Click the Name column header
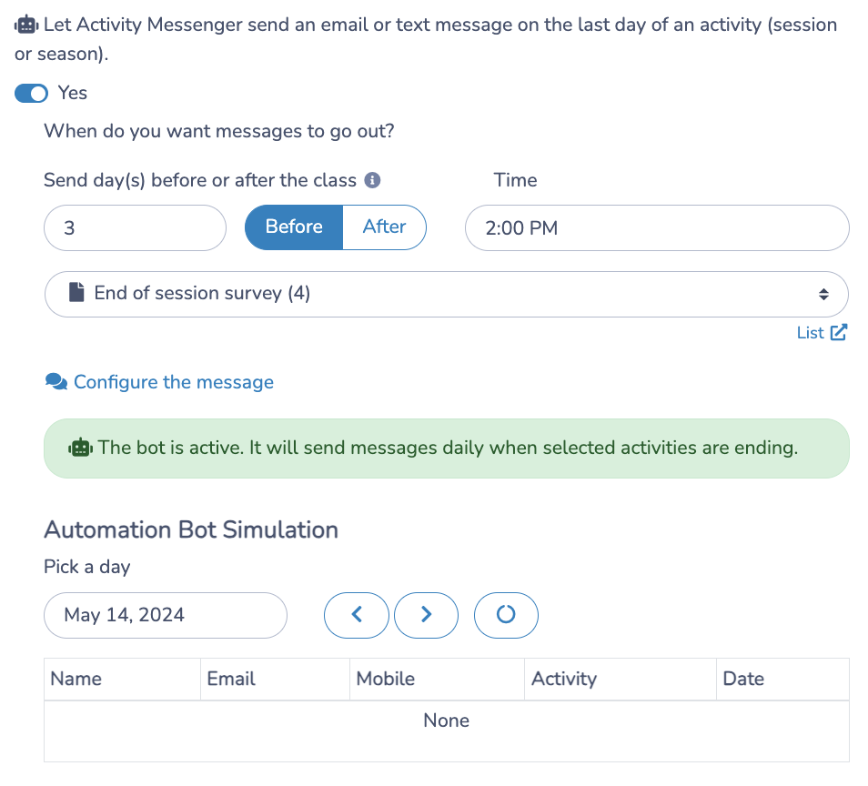This screenshot has width=868, height=786. click(x=122, y=680)
